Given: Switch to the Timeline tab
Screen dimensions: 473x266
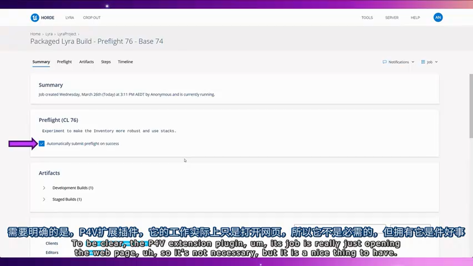Looking at the screenshot, I should (x=125, y=62).
